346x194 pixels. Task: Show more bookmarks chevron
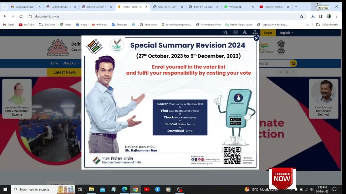tap(307, 25)
